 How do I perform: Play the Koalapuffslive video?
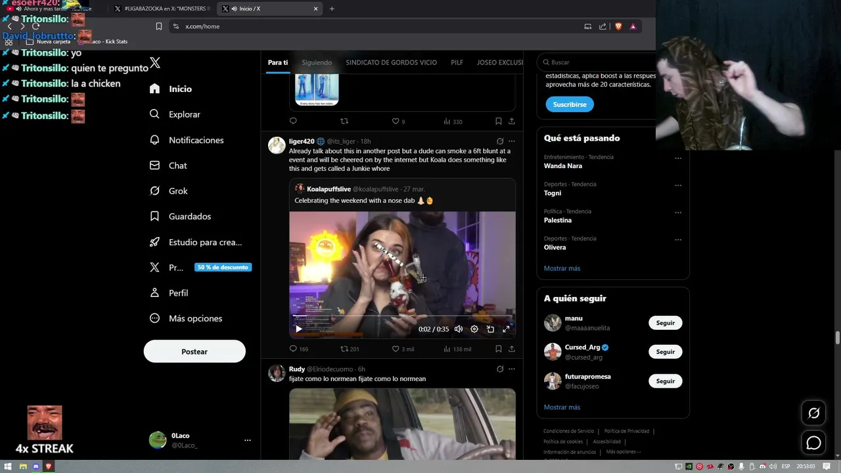click(x=299, y=329)
